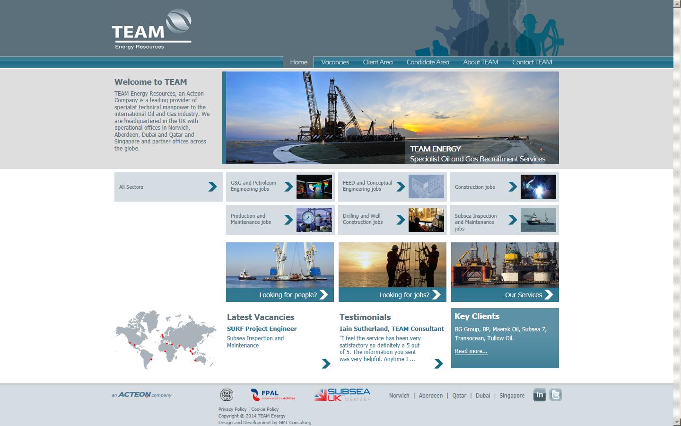Open the LinkedIn icon in footer

[540, 395]
